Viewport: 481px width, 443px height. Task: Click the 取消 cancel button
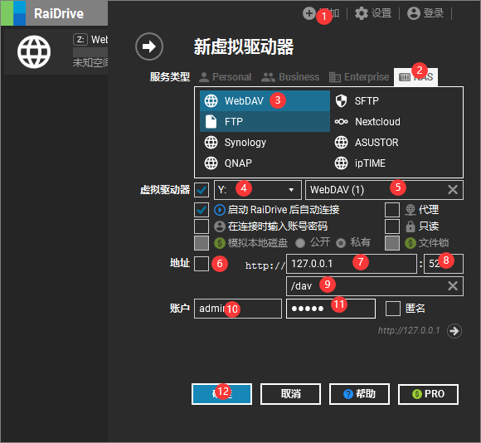pyautogui.click(x=290, y=394)
